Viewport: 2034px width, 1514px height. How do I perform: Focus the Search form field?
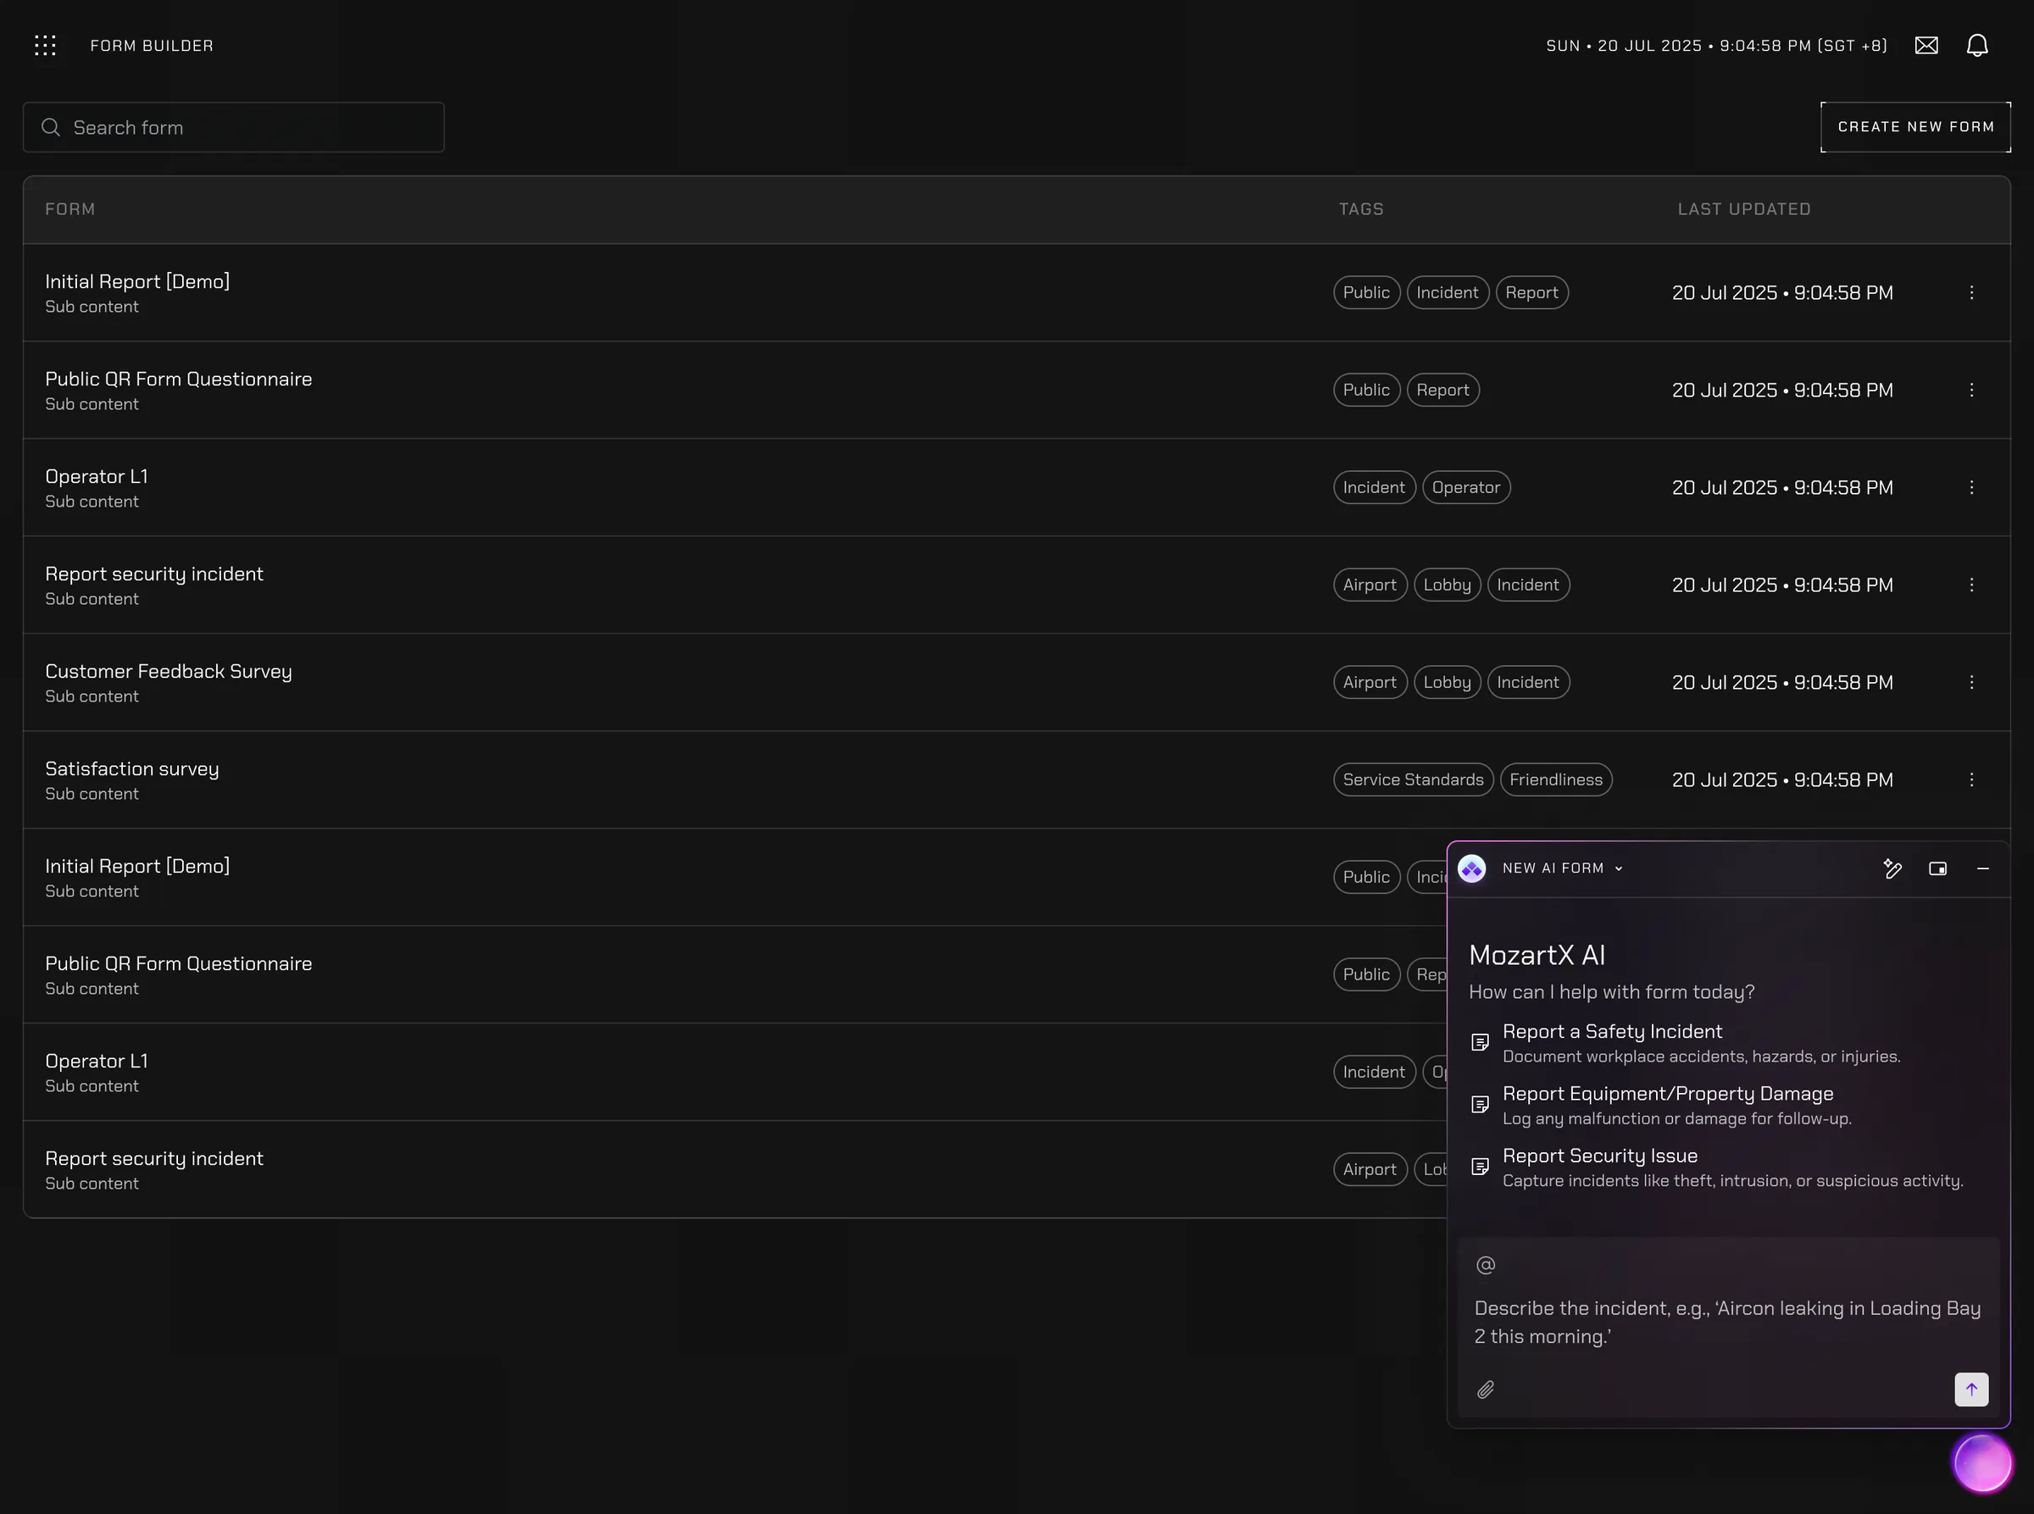click(234, 127)
